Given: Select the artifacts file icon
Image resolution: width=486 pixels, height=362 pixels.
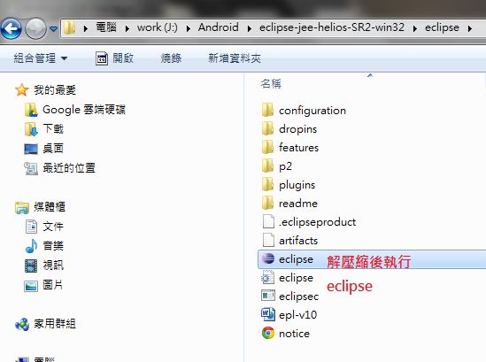Looking at the screenshot, I should point(268,240).
